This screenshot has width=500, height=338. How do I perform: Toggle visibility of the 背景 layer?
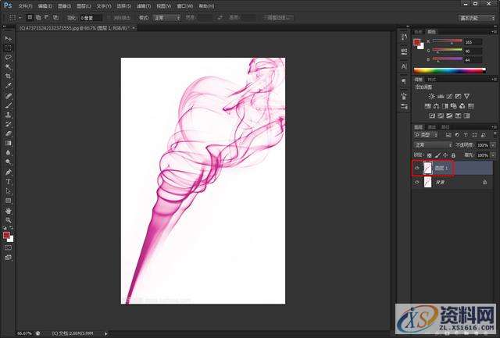416,182
